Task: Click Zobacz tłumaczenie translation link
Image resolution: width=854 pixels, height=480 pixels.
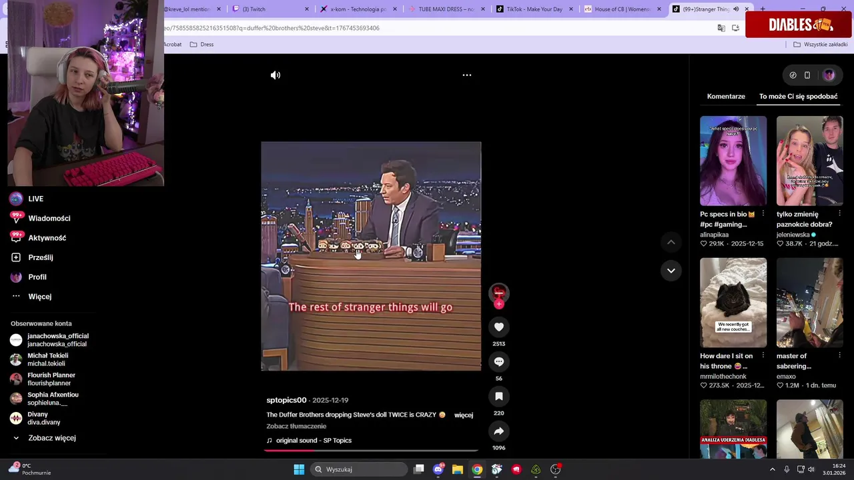Action: (x=296, y=426)
